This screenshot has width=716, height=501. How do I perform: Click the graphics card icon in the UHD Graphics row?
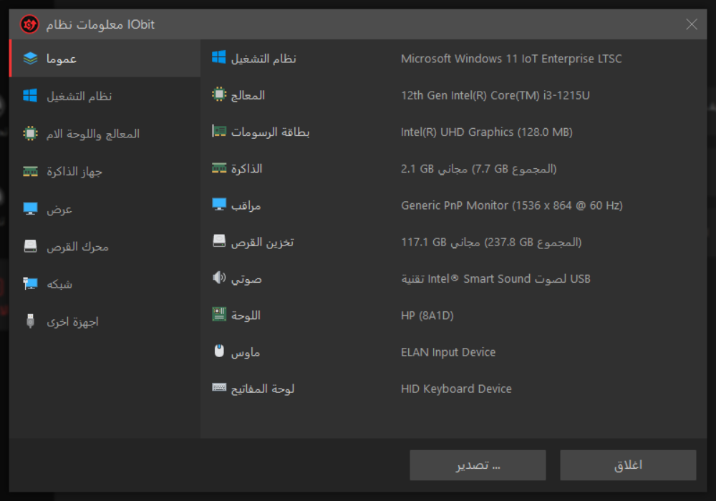[219, 132]
